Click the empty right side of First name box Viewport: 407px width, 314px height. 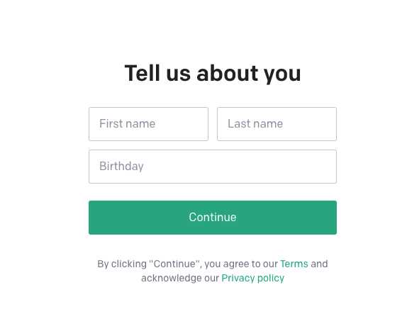(x=182, y=124)
